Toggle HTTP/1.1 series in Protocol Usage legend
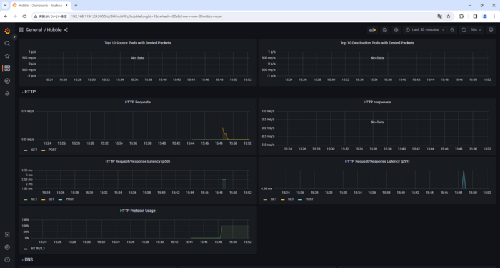 (37, 249)
